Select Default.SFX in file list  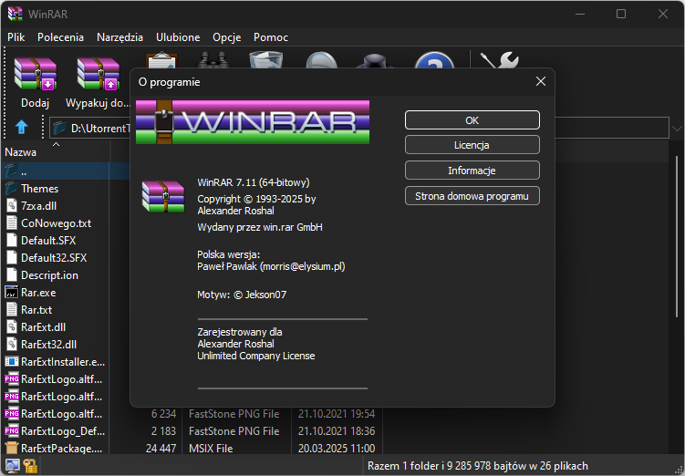pyautogui.click(x=48, y=240)
